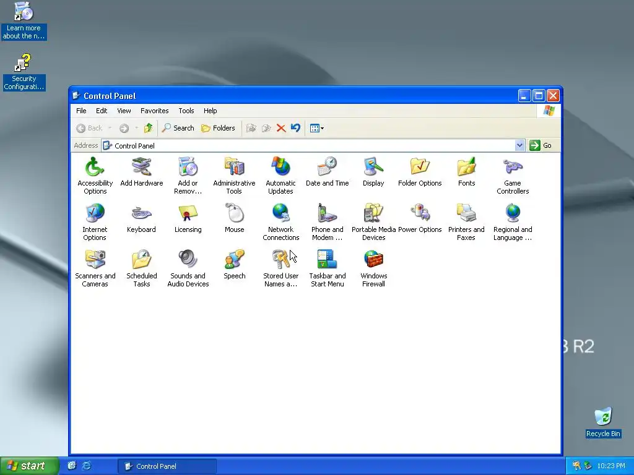Open the Speech applet icon
The width and height of the screenshot is (634, 475).
[x=234, y=265]
